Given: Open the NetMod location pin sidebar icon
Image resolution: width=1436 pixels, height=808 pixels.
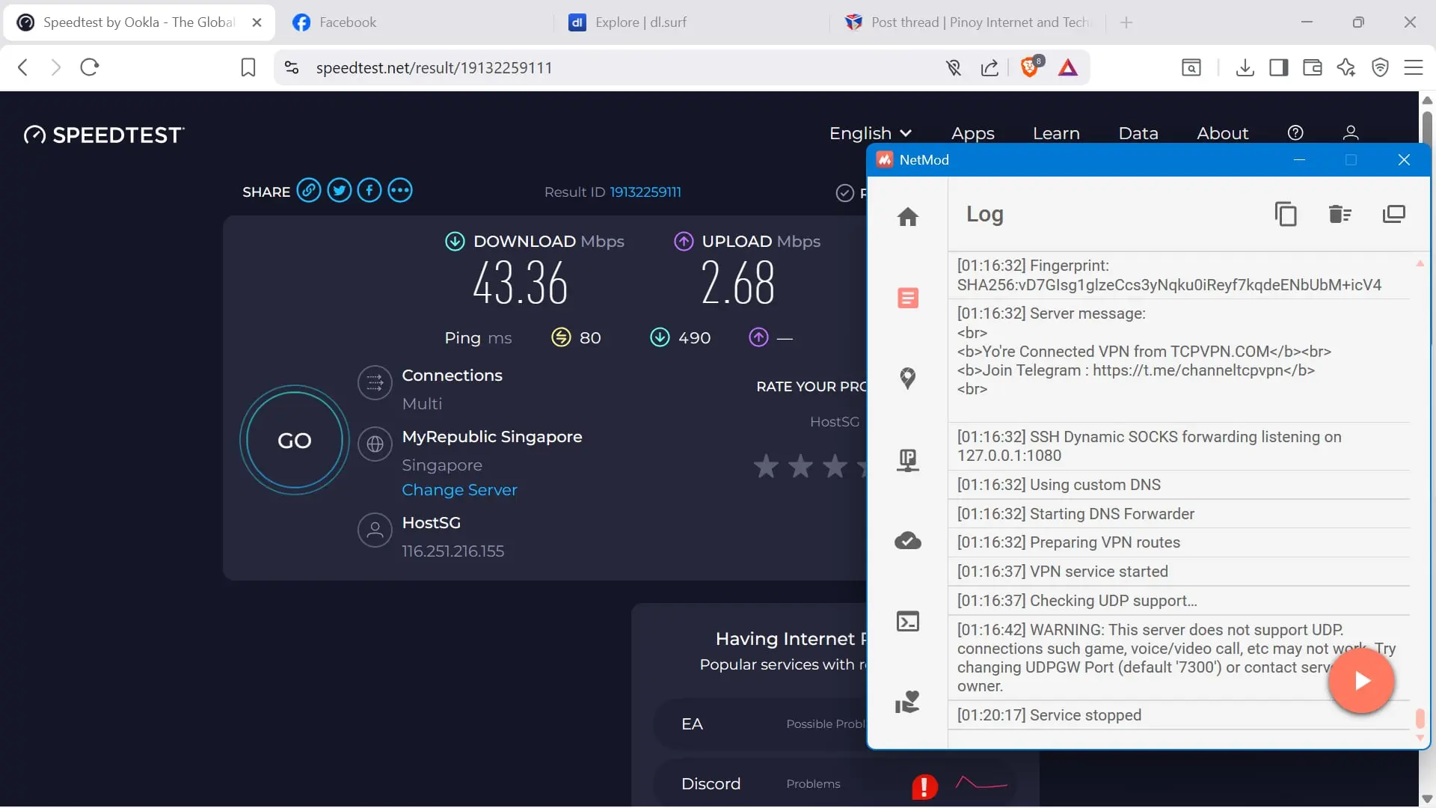Looking at the screenshot, I should (x=908, y=379).
